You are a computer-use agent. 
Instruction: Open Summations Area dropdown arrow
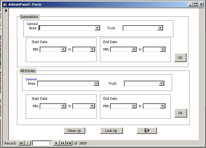(97, 28)
